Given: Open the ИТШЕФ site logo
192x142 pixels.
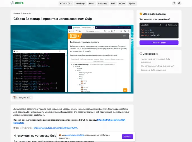Looking at the screenshot, I should pyautogui.click(x=17, y=3).
